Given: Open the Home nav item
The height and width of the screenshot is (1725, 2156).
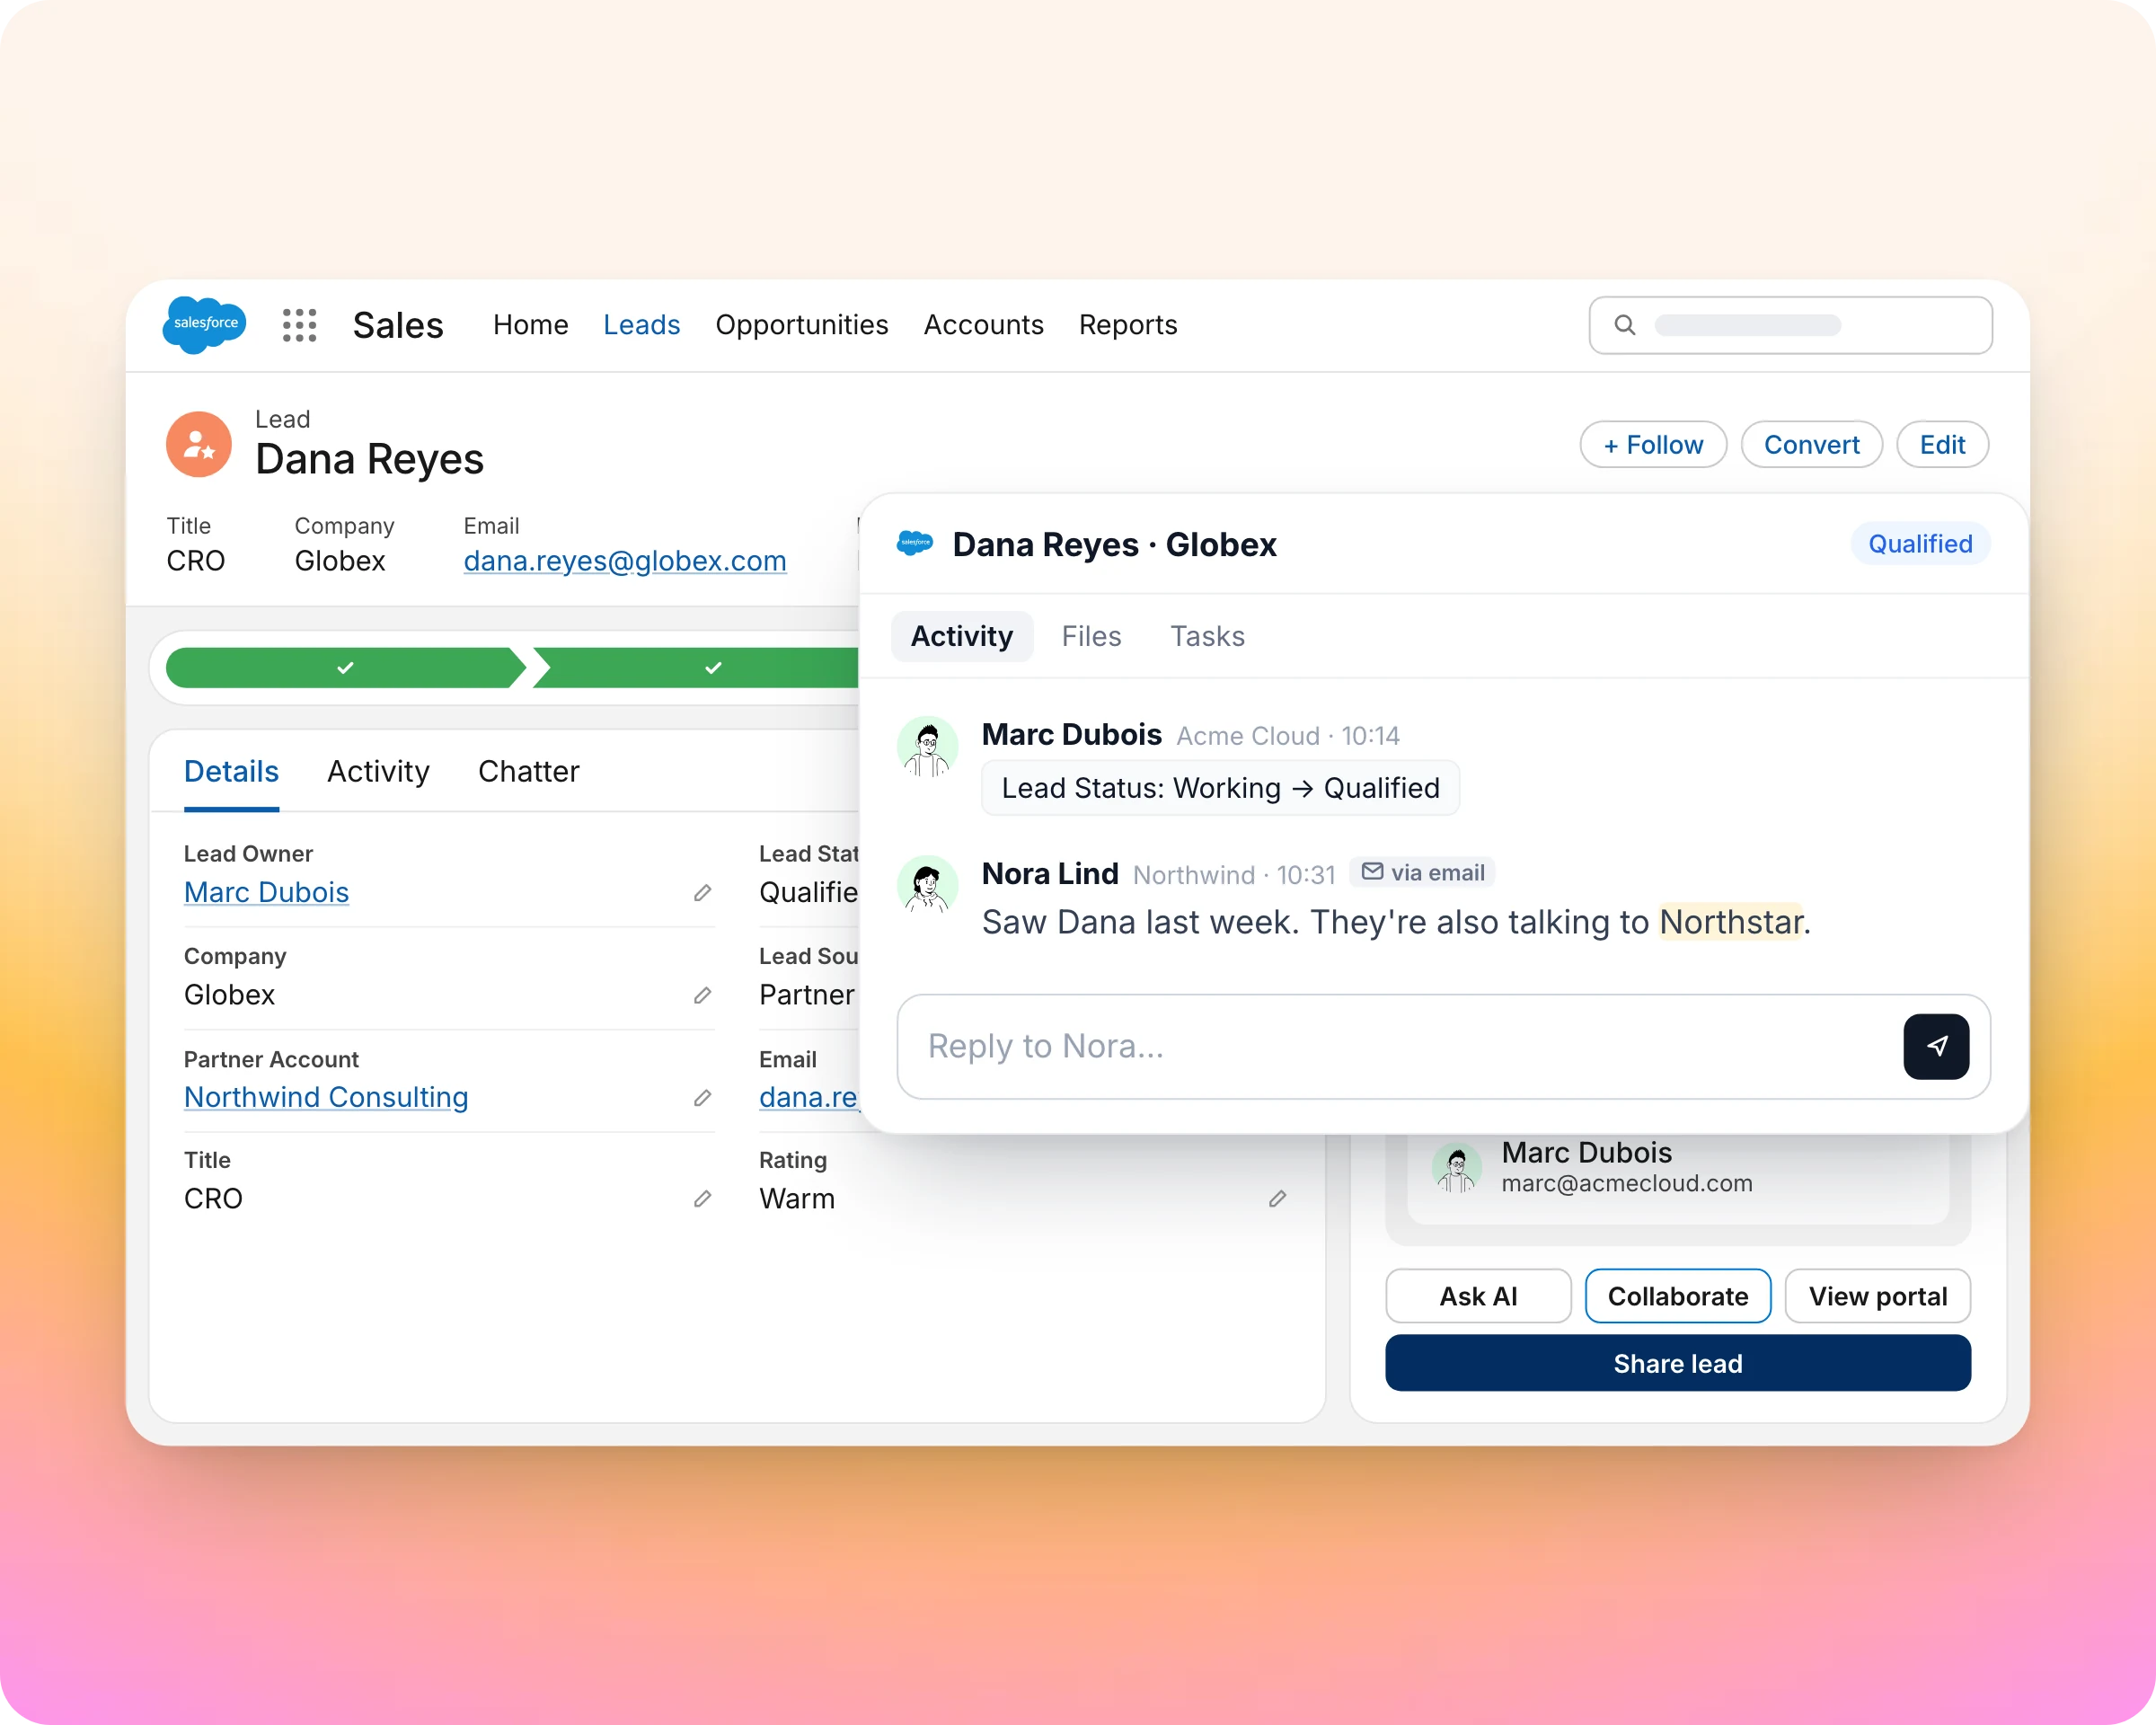Looking at the screenshot, I should tap(530, 325).
